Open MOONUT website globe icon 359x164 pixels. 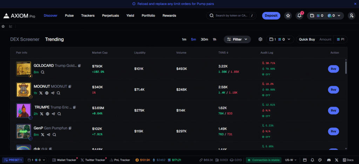click(x=47, y=93)
